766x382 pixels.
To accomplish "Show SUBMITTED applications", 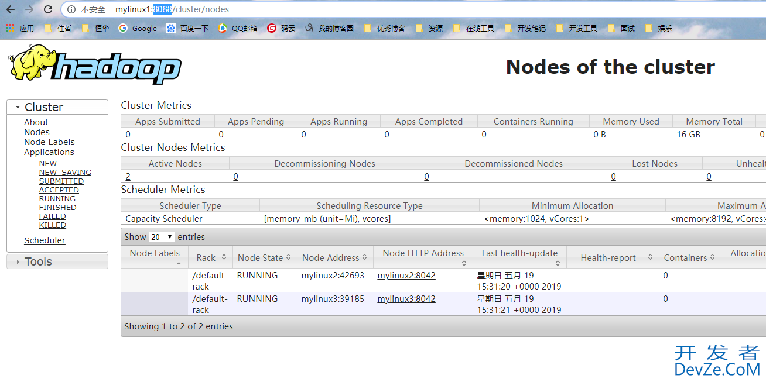I will coord(61,181).
